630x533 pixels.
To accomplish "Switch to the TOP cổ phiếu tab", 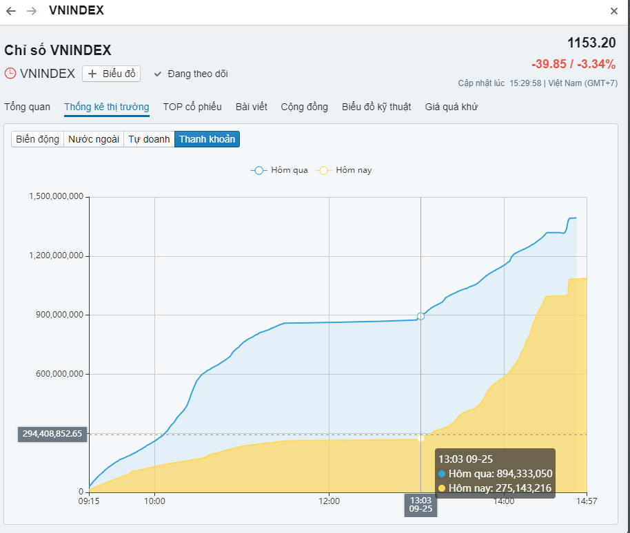I will (x=192, y=107).
